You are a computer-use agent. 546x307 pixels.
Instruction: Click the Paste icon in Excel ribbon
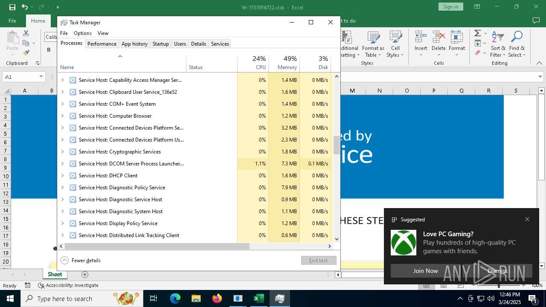coord(12,38)
